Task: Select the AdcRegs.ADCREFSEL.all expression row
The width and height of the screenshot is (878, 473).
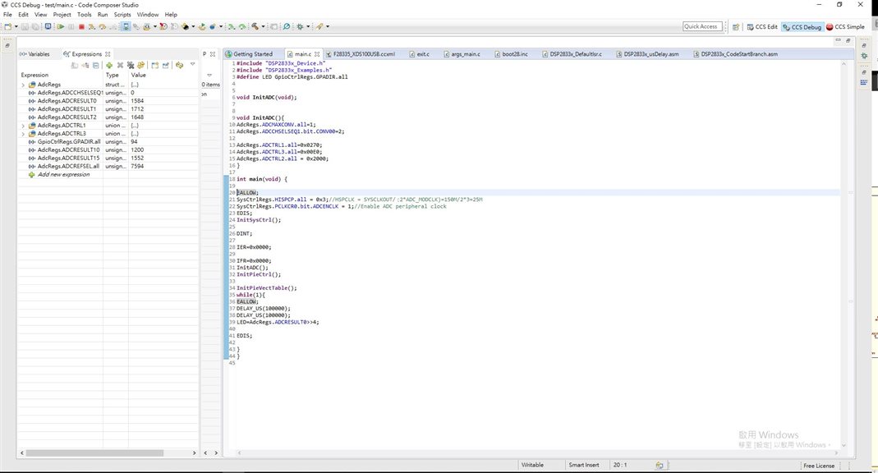Action: click(x=108, y=167)
